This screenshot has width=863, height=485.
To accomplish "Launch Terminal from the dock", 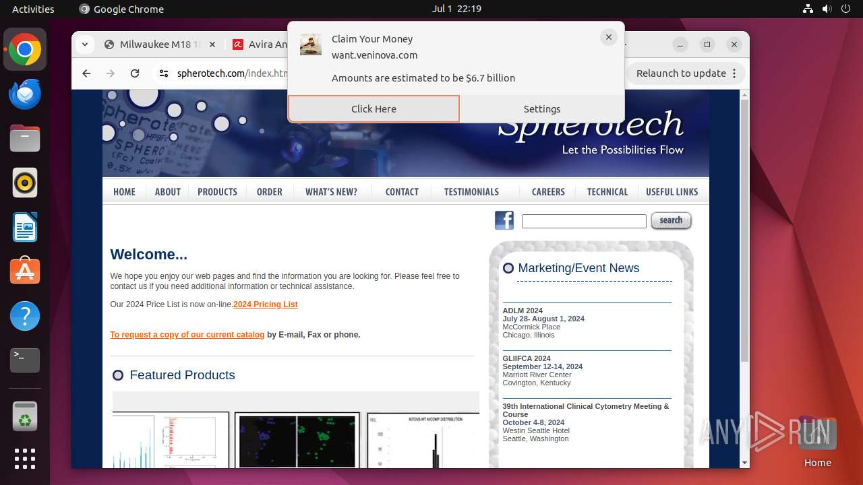I will [25, 360].
